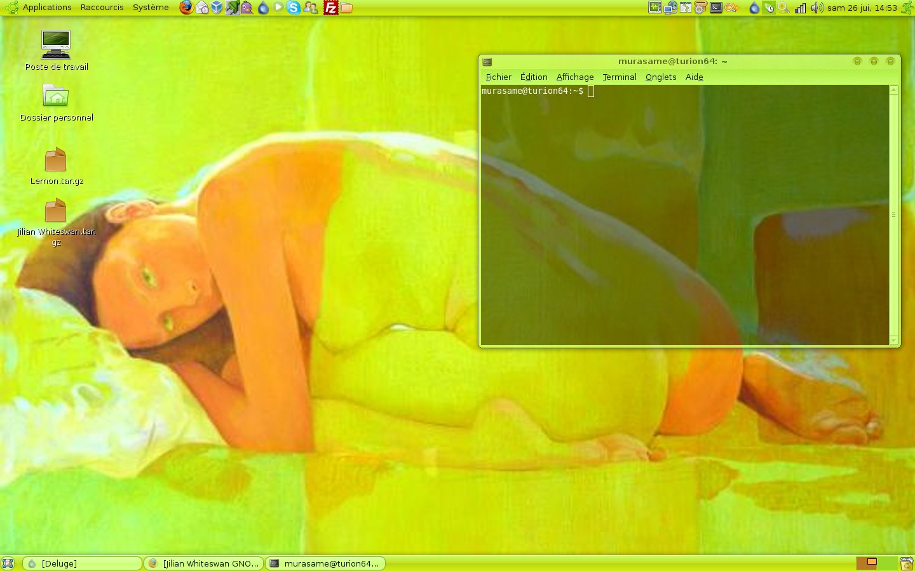The width and height of the screenshot is (915, 571).
Task: Open Fichier menu in terminal
Action: 498,77
